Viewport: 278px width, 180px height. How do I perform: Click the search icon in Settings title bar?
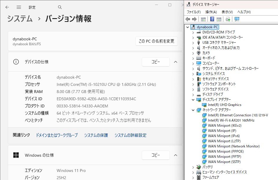(x=60, y=7)
